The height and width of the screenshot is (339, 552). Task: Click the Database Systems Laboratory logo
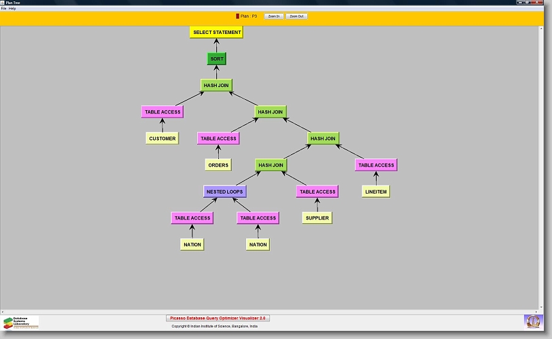click(20, 322)
